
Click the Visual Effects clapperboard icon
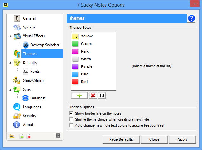tap(17, 36)
